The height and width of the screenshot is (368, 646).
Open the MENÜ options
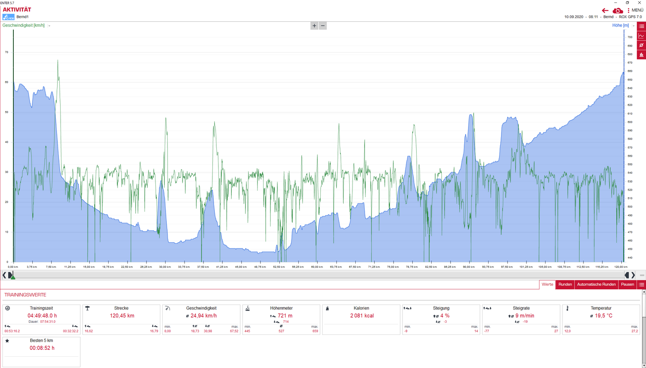pyautogui.click(x=636, y=10)
